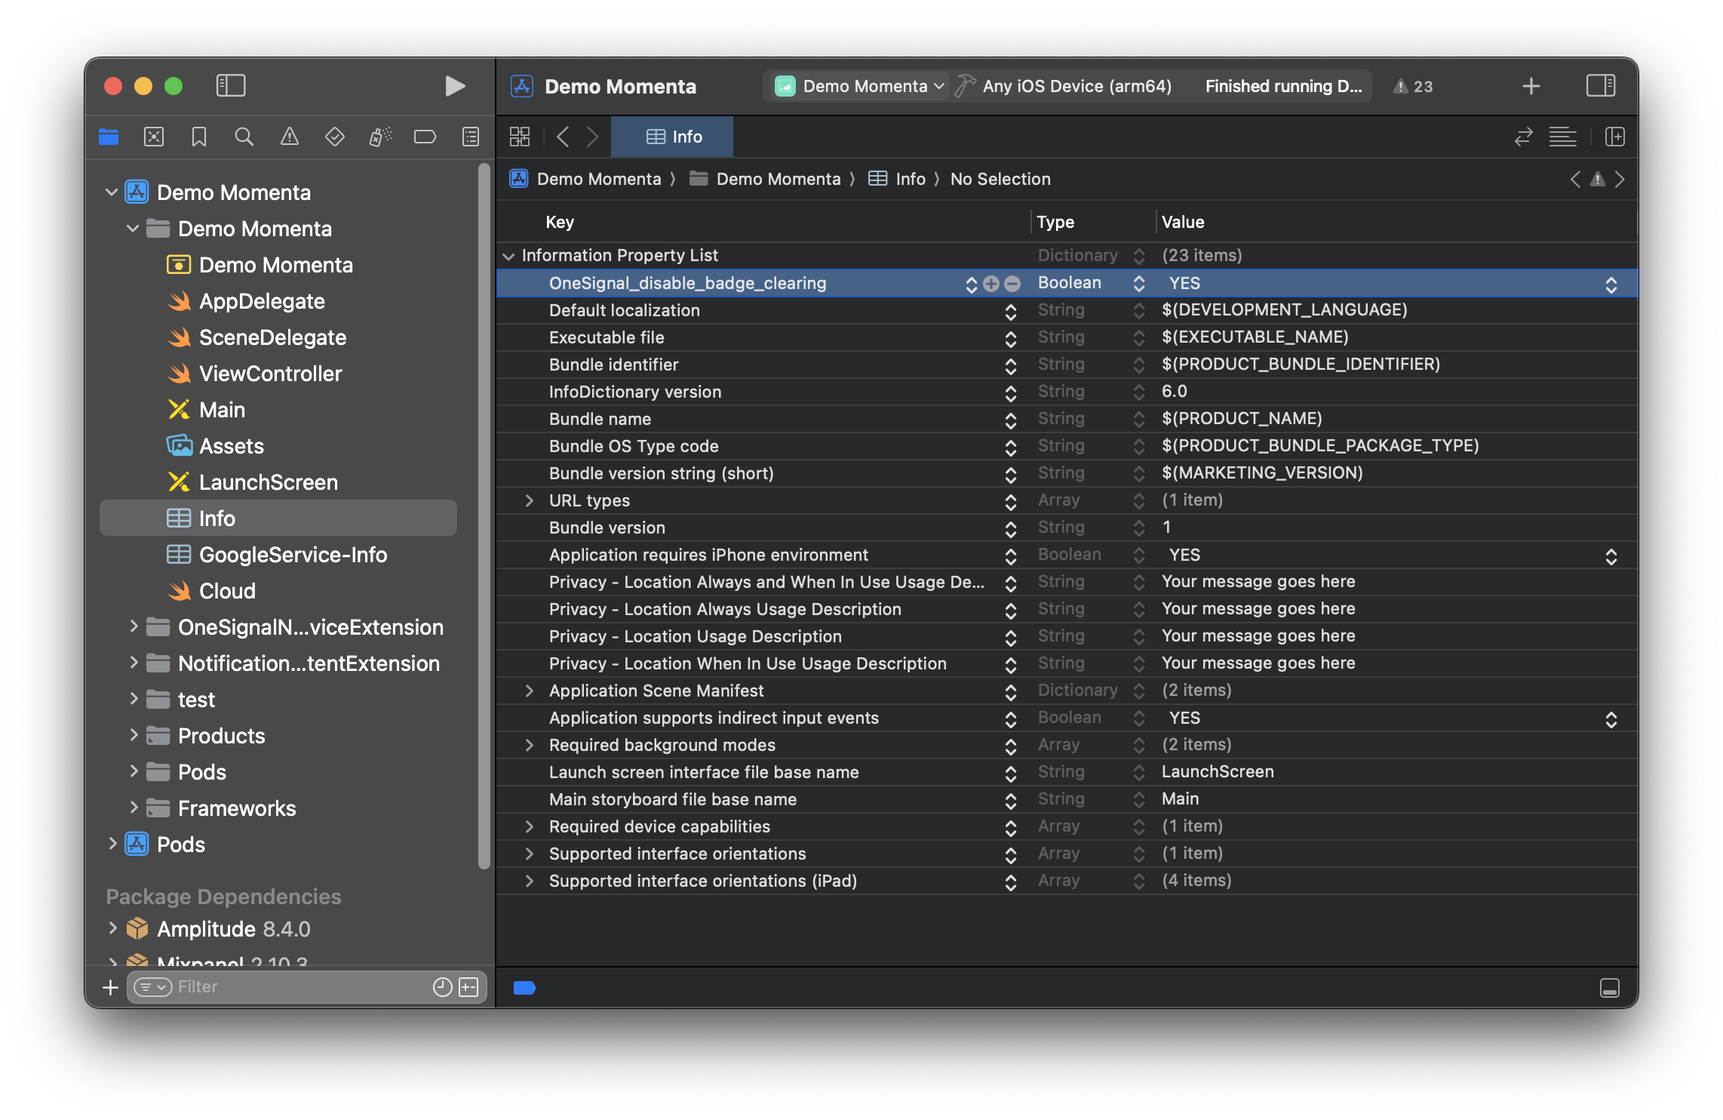Toggle the navigator sidebar visibility
1723x1120 pixels.
pos(231,86)
